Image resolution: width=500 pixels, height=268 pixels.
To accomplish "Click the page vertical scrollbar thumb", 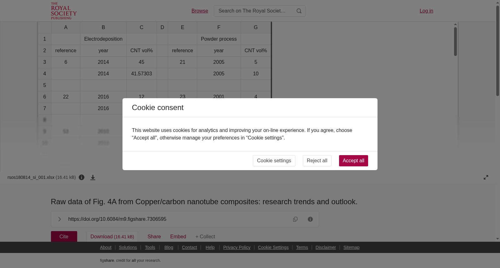I will (497, 51).
